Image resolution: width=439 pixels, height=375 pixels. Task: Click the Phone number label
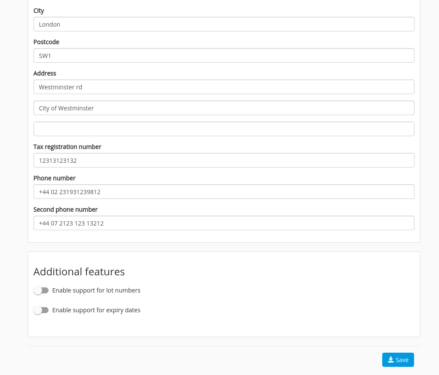[x=54, y=178]
